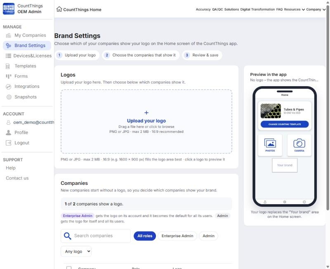Click the Devices&Licenses list icon
Viewport: 330px width, 269px height.
[8, 56]
